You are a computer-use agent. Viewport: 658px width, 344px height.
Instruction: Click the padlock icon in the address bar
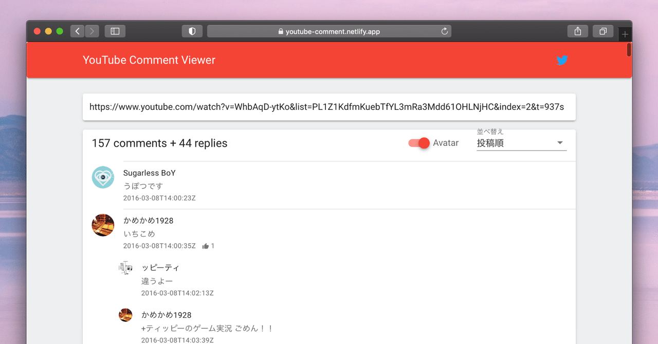(x=280, y=31)
